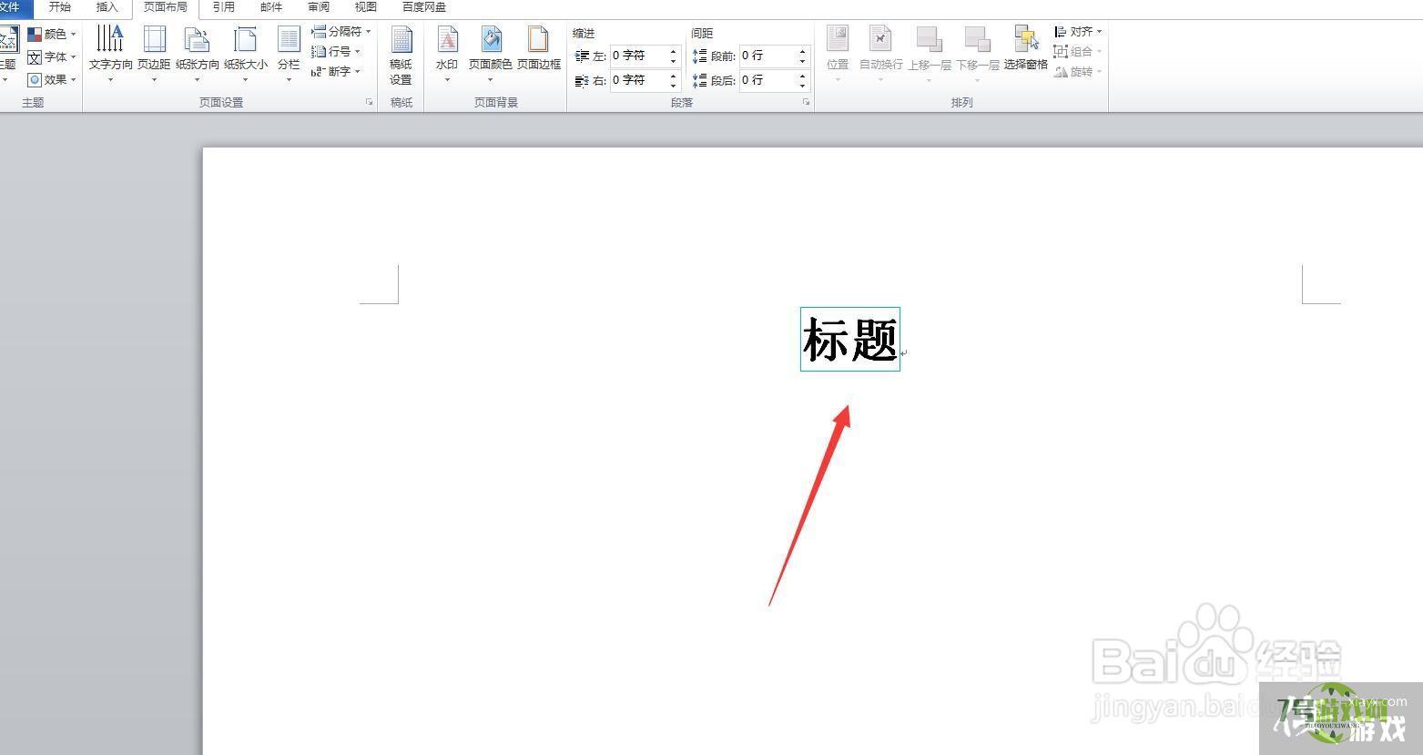The image size is (1423, 755).
Task: Switch to the Mailings (邮件) tab
Action: 271,7
